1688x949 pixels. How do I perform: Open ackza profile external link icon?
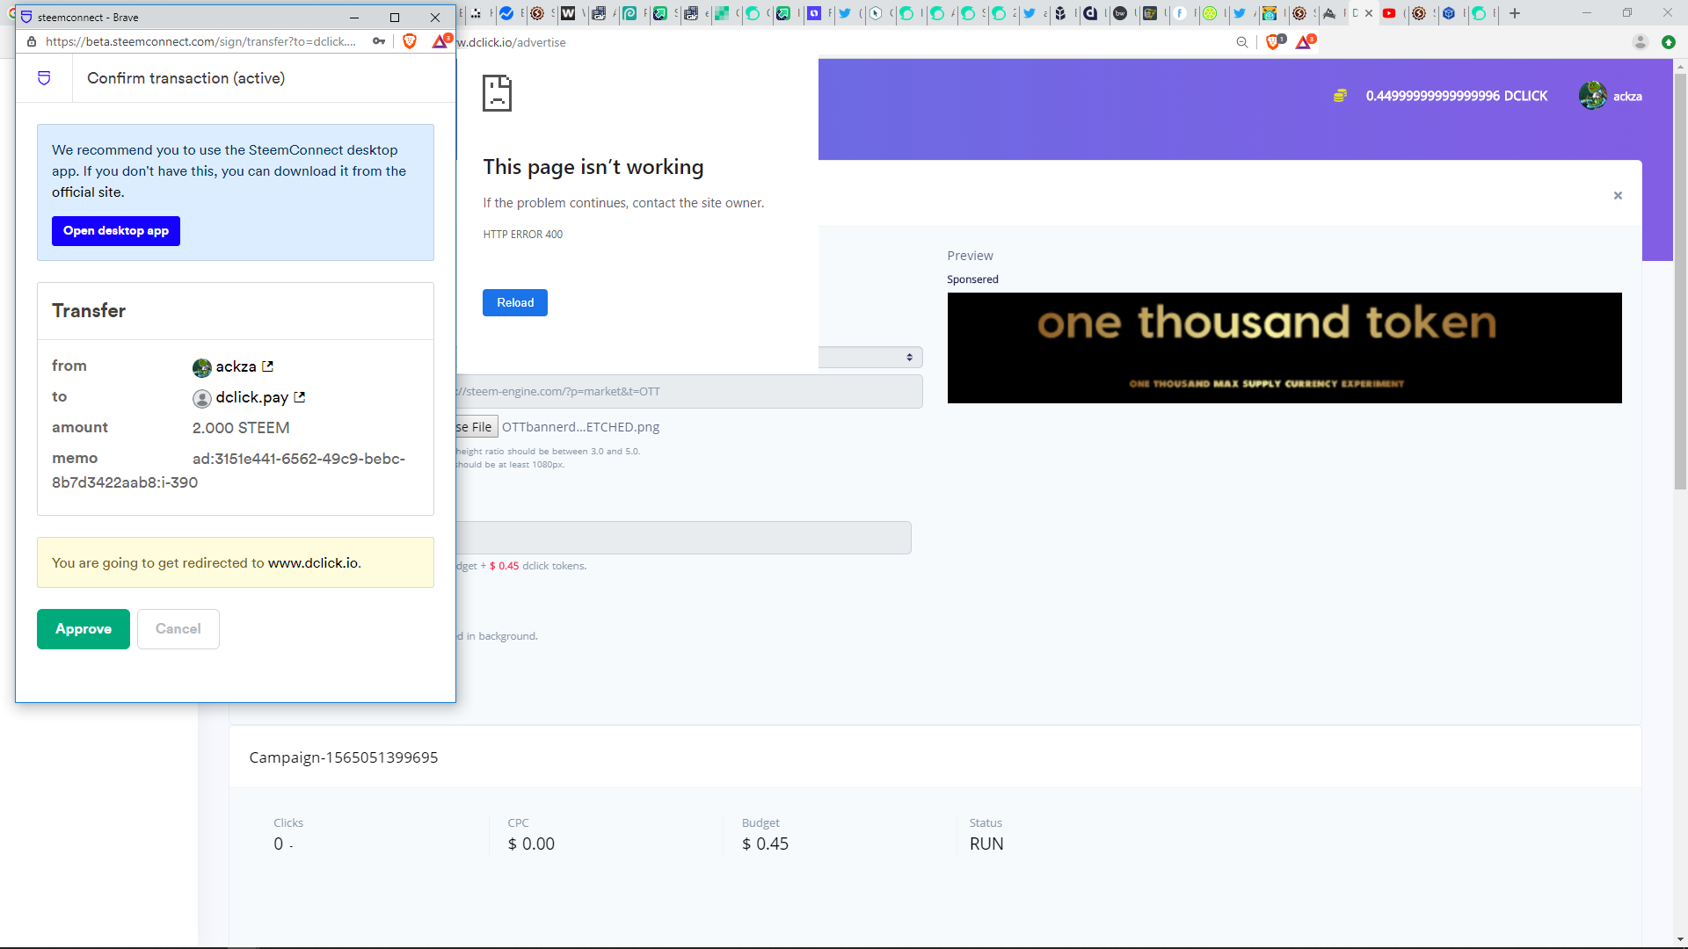click(x=268, y=366)
